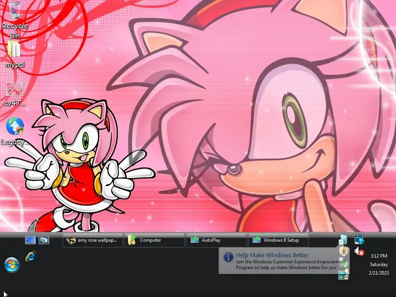Click the date 2/11/2023 in tray
The height and width of the screenshot is (297, 396).
coord(379,273)
